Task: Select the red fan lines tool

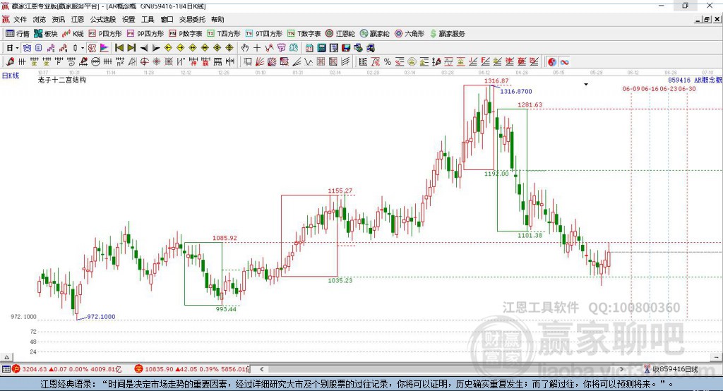Action: (260, 62)
